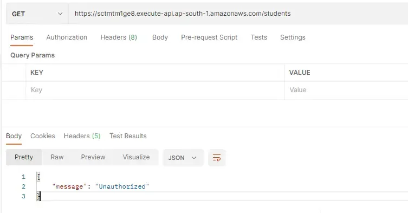Open the JSON format dropdown
408x213 pixels.
coord(183,158)
